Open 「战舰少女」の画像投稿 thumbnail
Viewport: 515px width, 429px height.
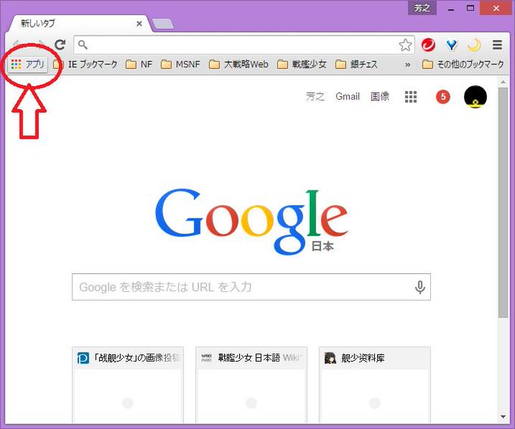click(128, 384)
